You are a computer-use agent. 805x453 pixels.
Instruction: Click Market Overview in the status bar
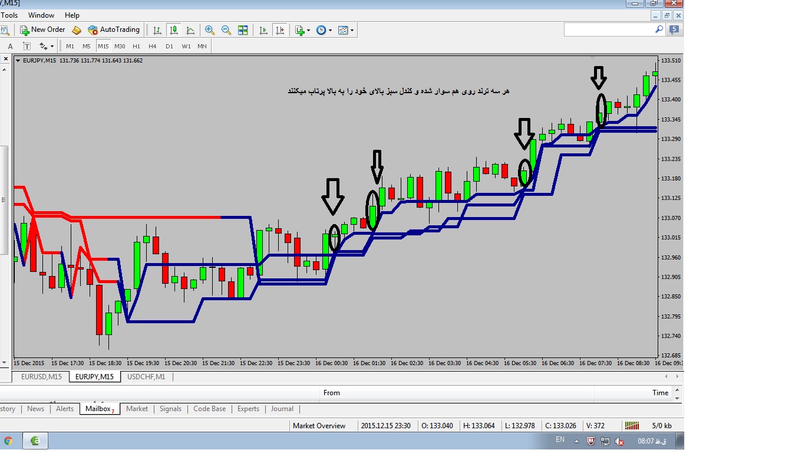(319, 425)
